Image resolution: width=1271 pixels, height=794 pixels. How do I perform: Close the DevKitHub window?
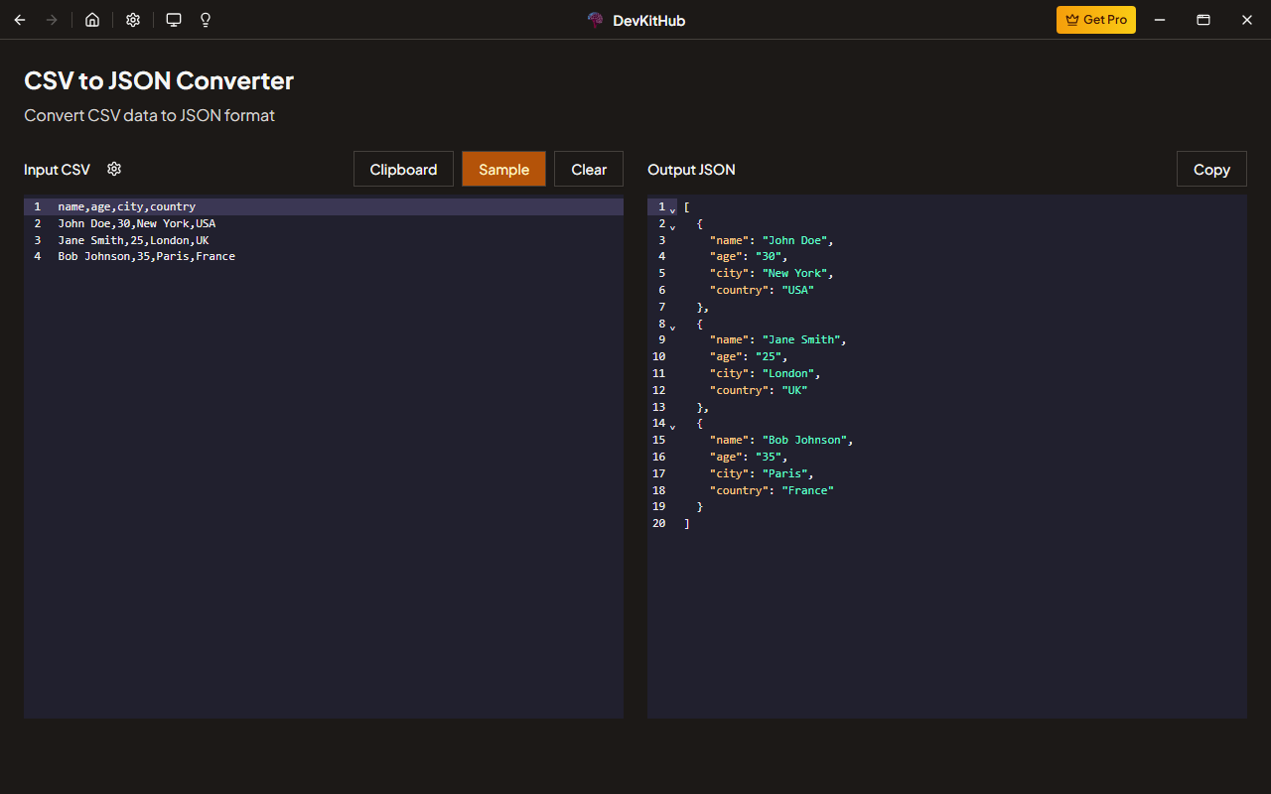pos(1247,20)
